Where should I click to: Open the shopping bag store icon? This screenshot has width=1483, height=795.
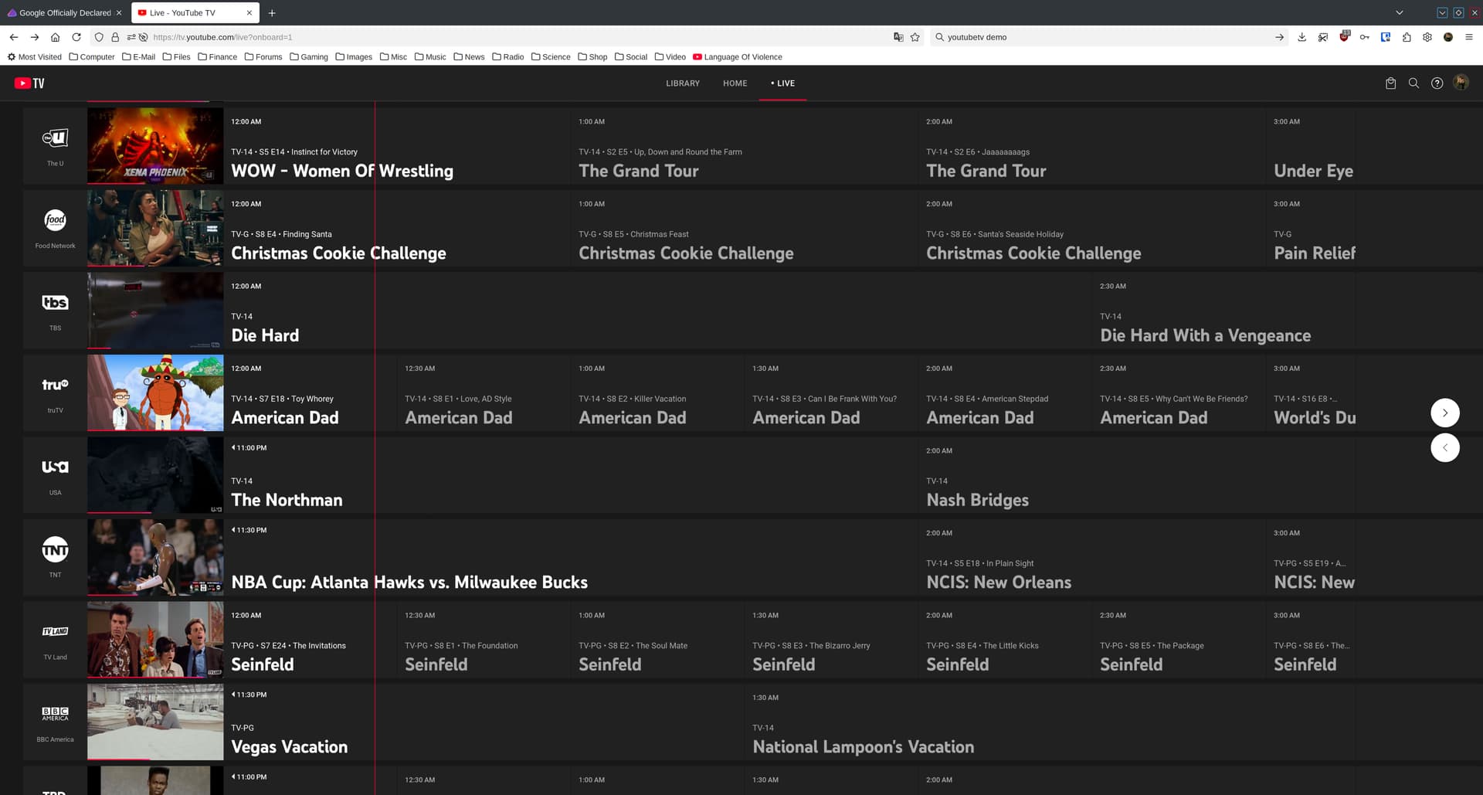click(x=1390, y=83)
